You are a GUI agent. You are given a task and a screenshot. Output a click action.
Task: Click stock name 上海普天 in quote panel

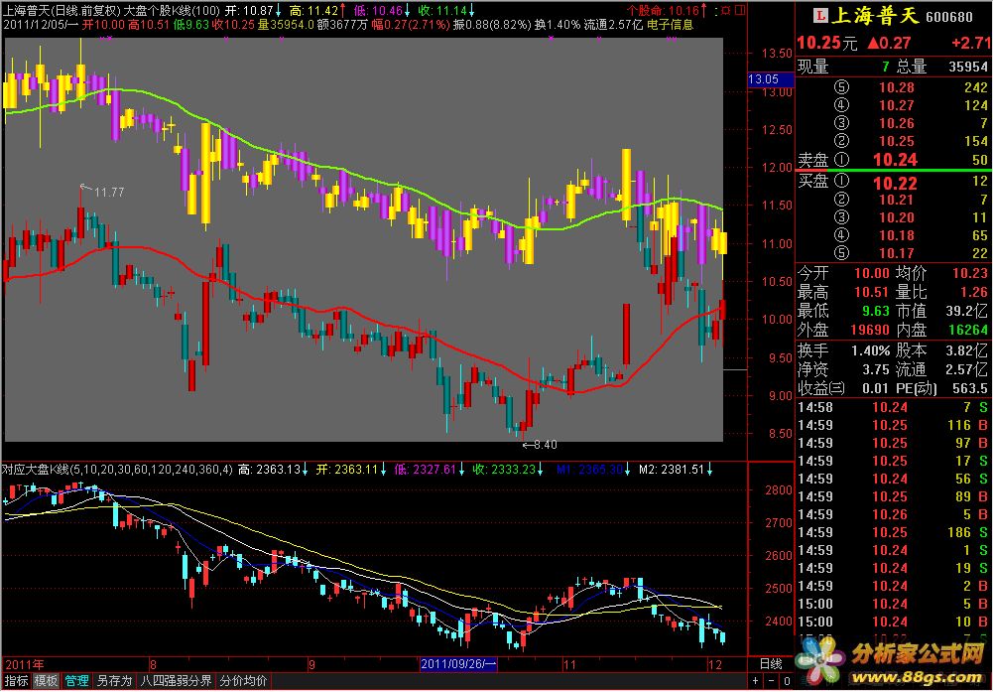pos(876,16)
